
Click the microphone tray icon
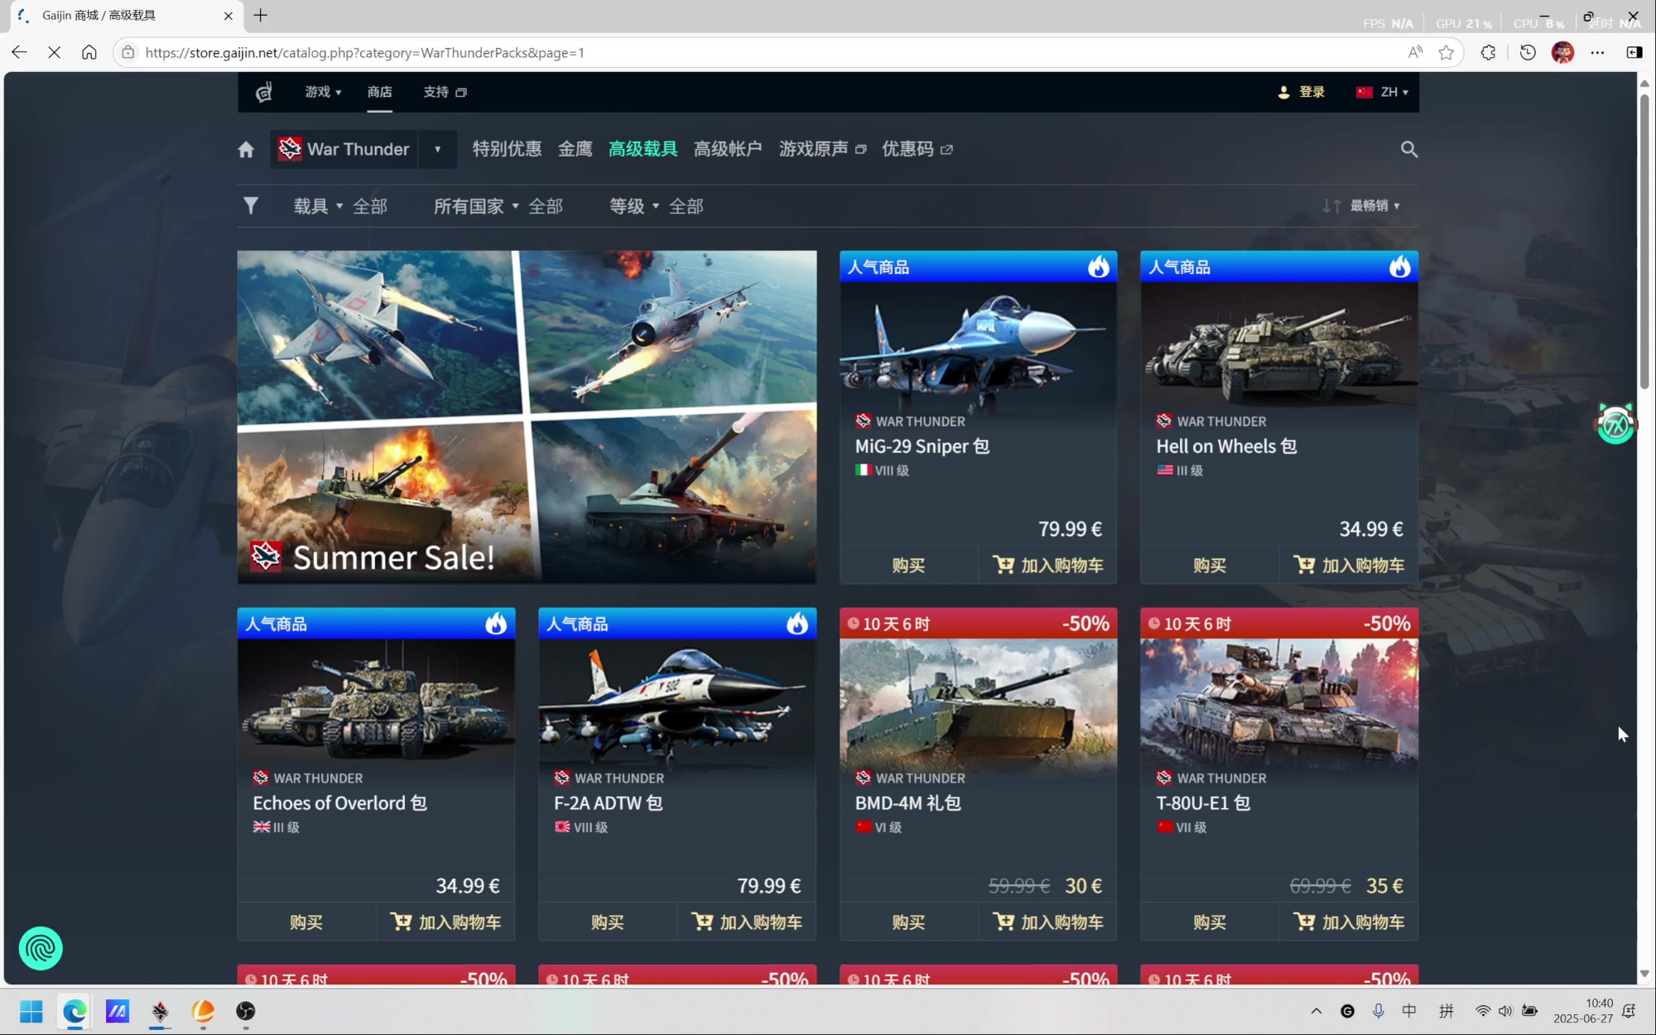1378,1011
